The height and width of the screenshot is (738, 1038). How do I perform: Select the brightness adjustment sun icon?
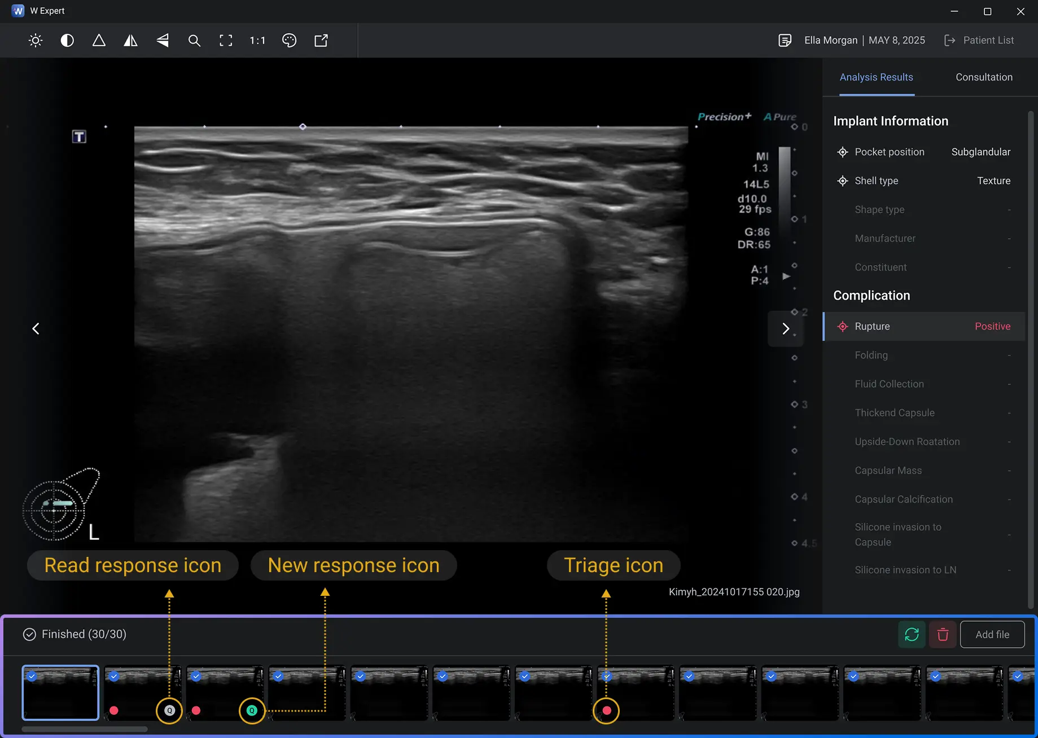[36, 40]
